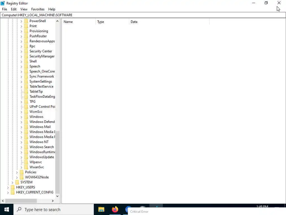Click the taskbar search box
Viewport: 286px width, 215px height.
coord(54,209)
